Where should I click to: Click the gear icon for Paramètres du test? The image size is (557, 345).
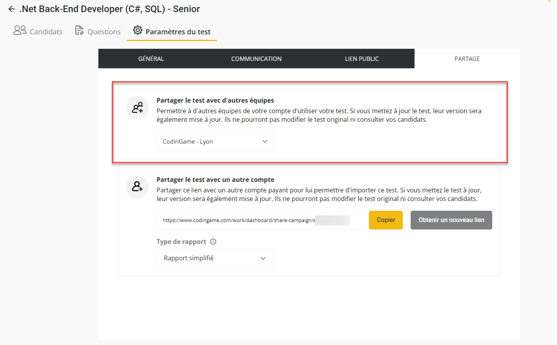click(137, 30)
